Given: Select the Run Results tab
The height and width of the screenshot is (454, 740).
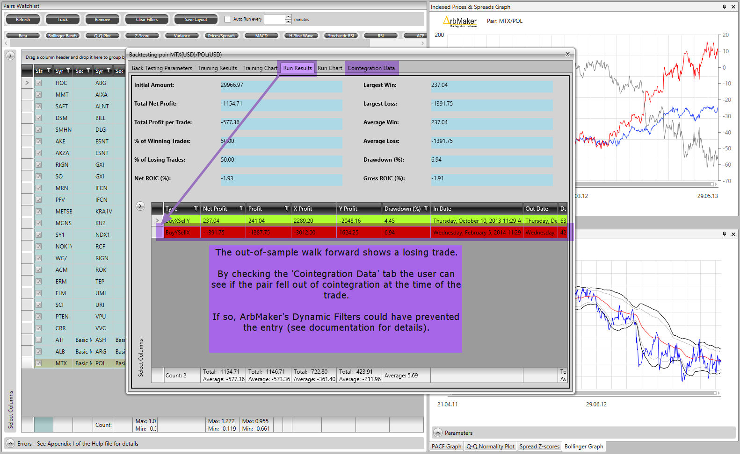Looking at the screenshot, I should point(297,68).
